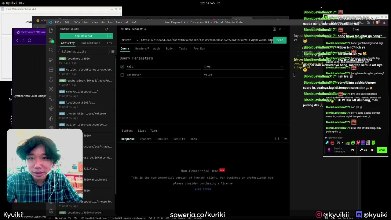This screenshot has height=220, width=391.
Task: Open the Extensions view
Action: [51, 69]
